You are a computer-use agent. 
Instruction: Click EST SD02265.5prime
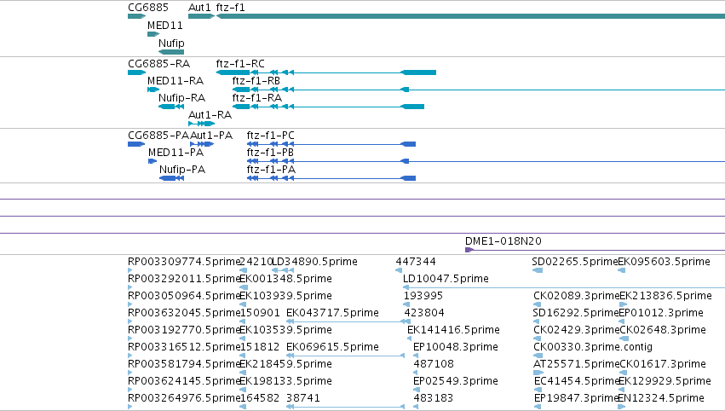click(x=575, y=262)
